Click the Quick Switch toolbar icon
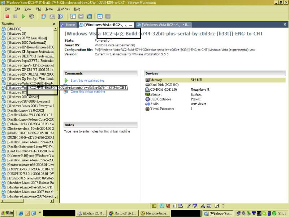The height and width of the screenshot is (217, 289). pyautogui.click(x=81, y=16)
